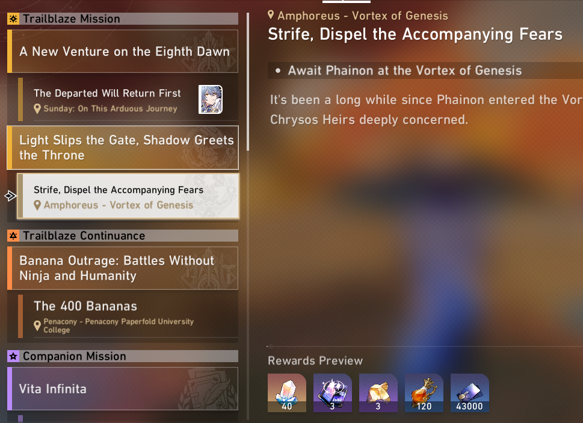The height and width of the screenshot is (423, 583).
Task: Click the Stellar Jade reward icon showing 40
Action: pyautogui.click(x=286, y=393)
